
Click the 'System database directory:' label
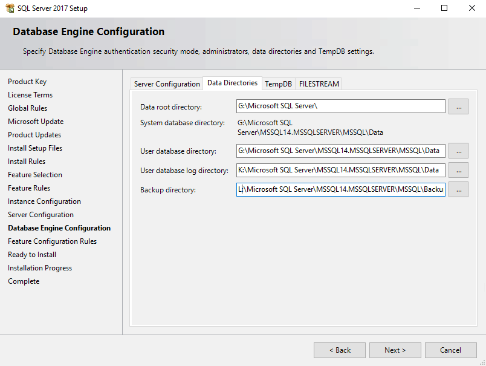[183, 123]
